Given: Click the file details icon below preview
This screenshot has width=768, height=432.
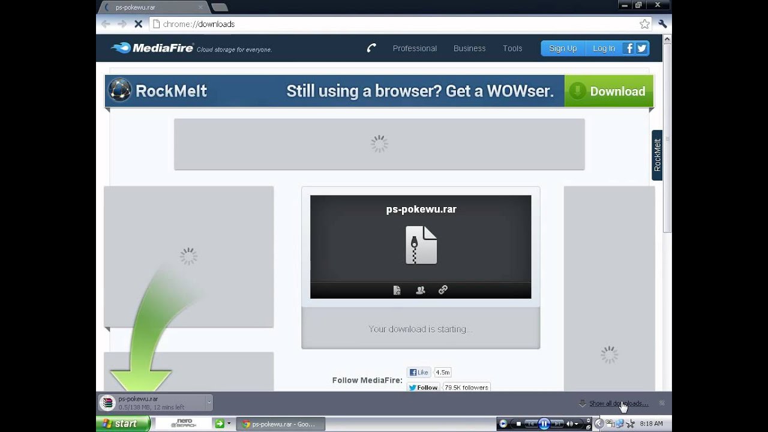Looking at the screenshot, I should click(397, 290).
